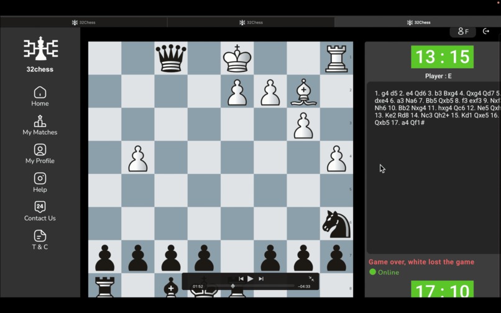Select the white bishop piece
The height and width of the screenshot is (313, 501).
coord(303,92)
